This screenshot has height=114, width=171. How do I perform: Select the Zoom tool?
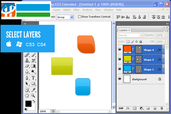(x=33, y=96)
